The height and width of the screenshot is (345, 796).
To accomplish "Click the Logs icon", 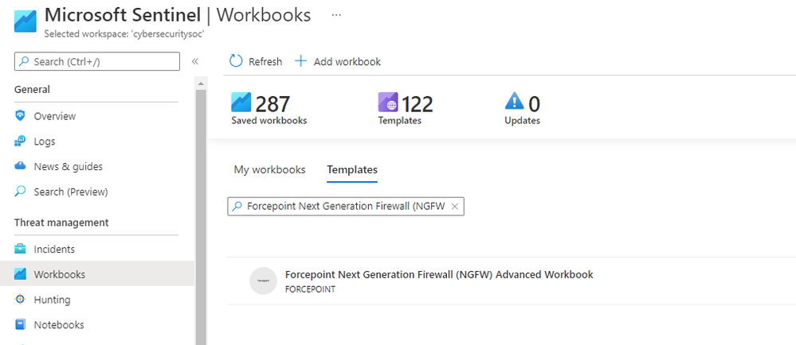I will coord(20,141).
